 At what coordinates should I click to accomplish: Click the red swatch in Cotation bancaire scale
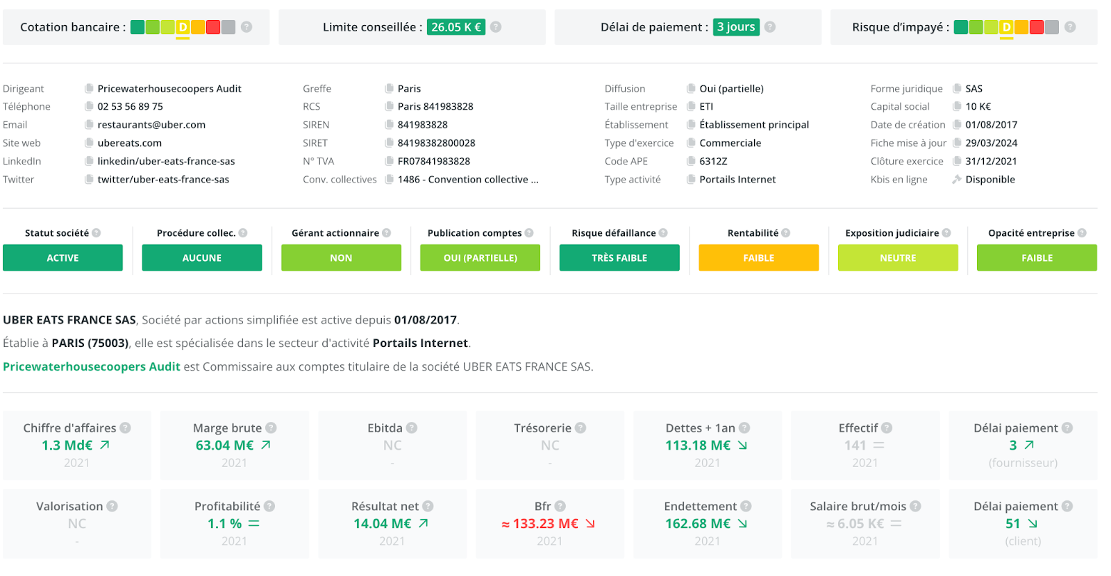pyautogui.click(x=213, y=27)
